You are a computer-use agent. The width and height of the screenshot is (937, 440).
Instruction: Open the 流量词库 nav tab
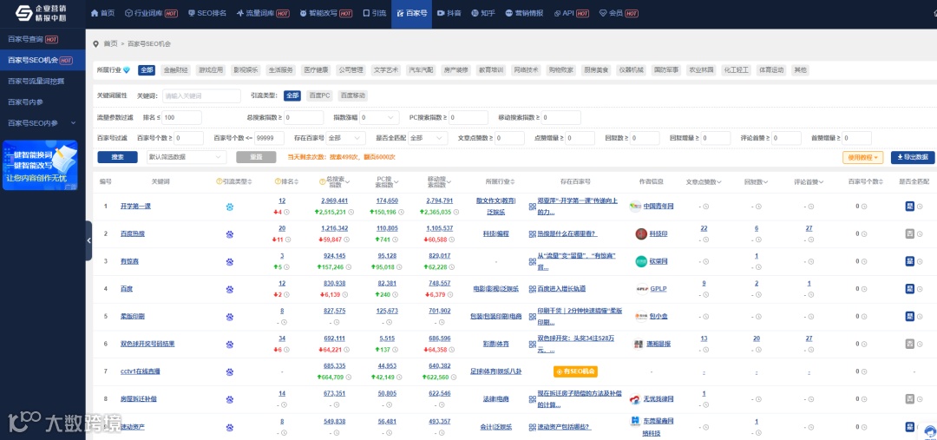(x=262, y=13)
